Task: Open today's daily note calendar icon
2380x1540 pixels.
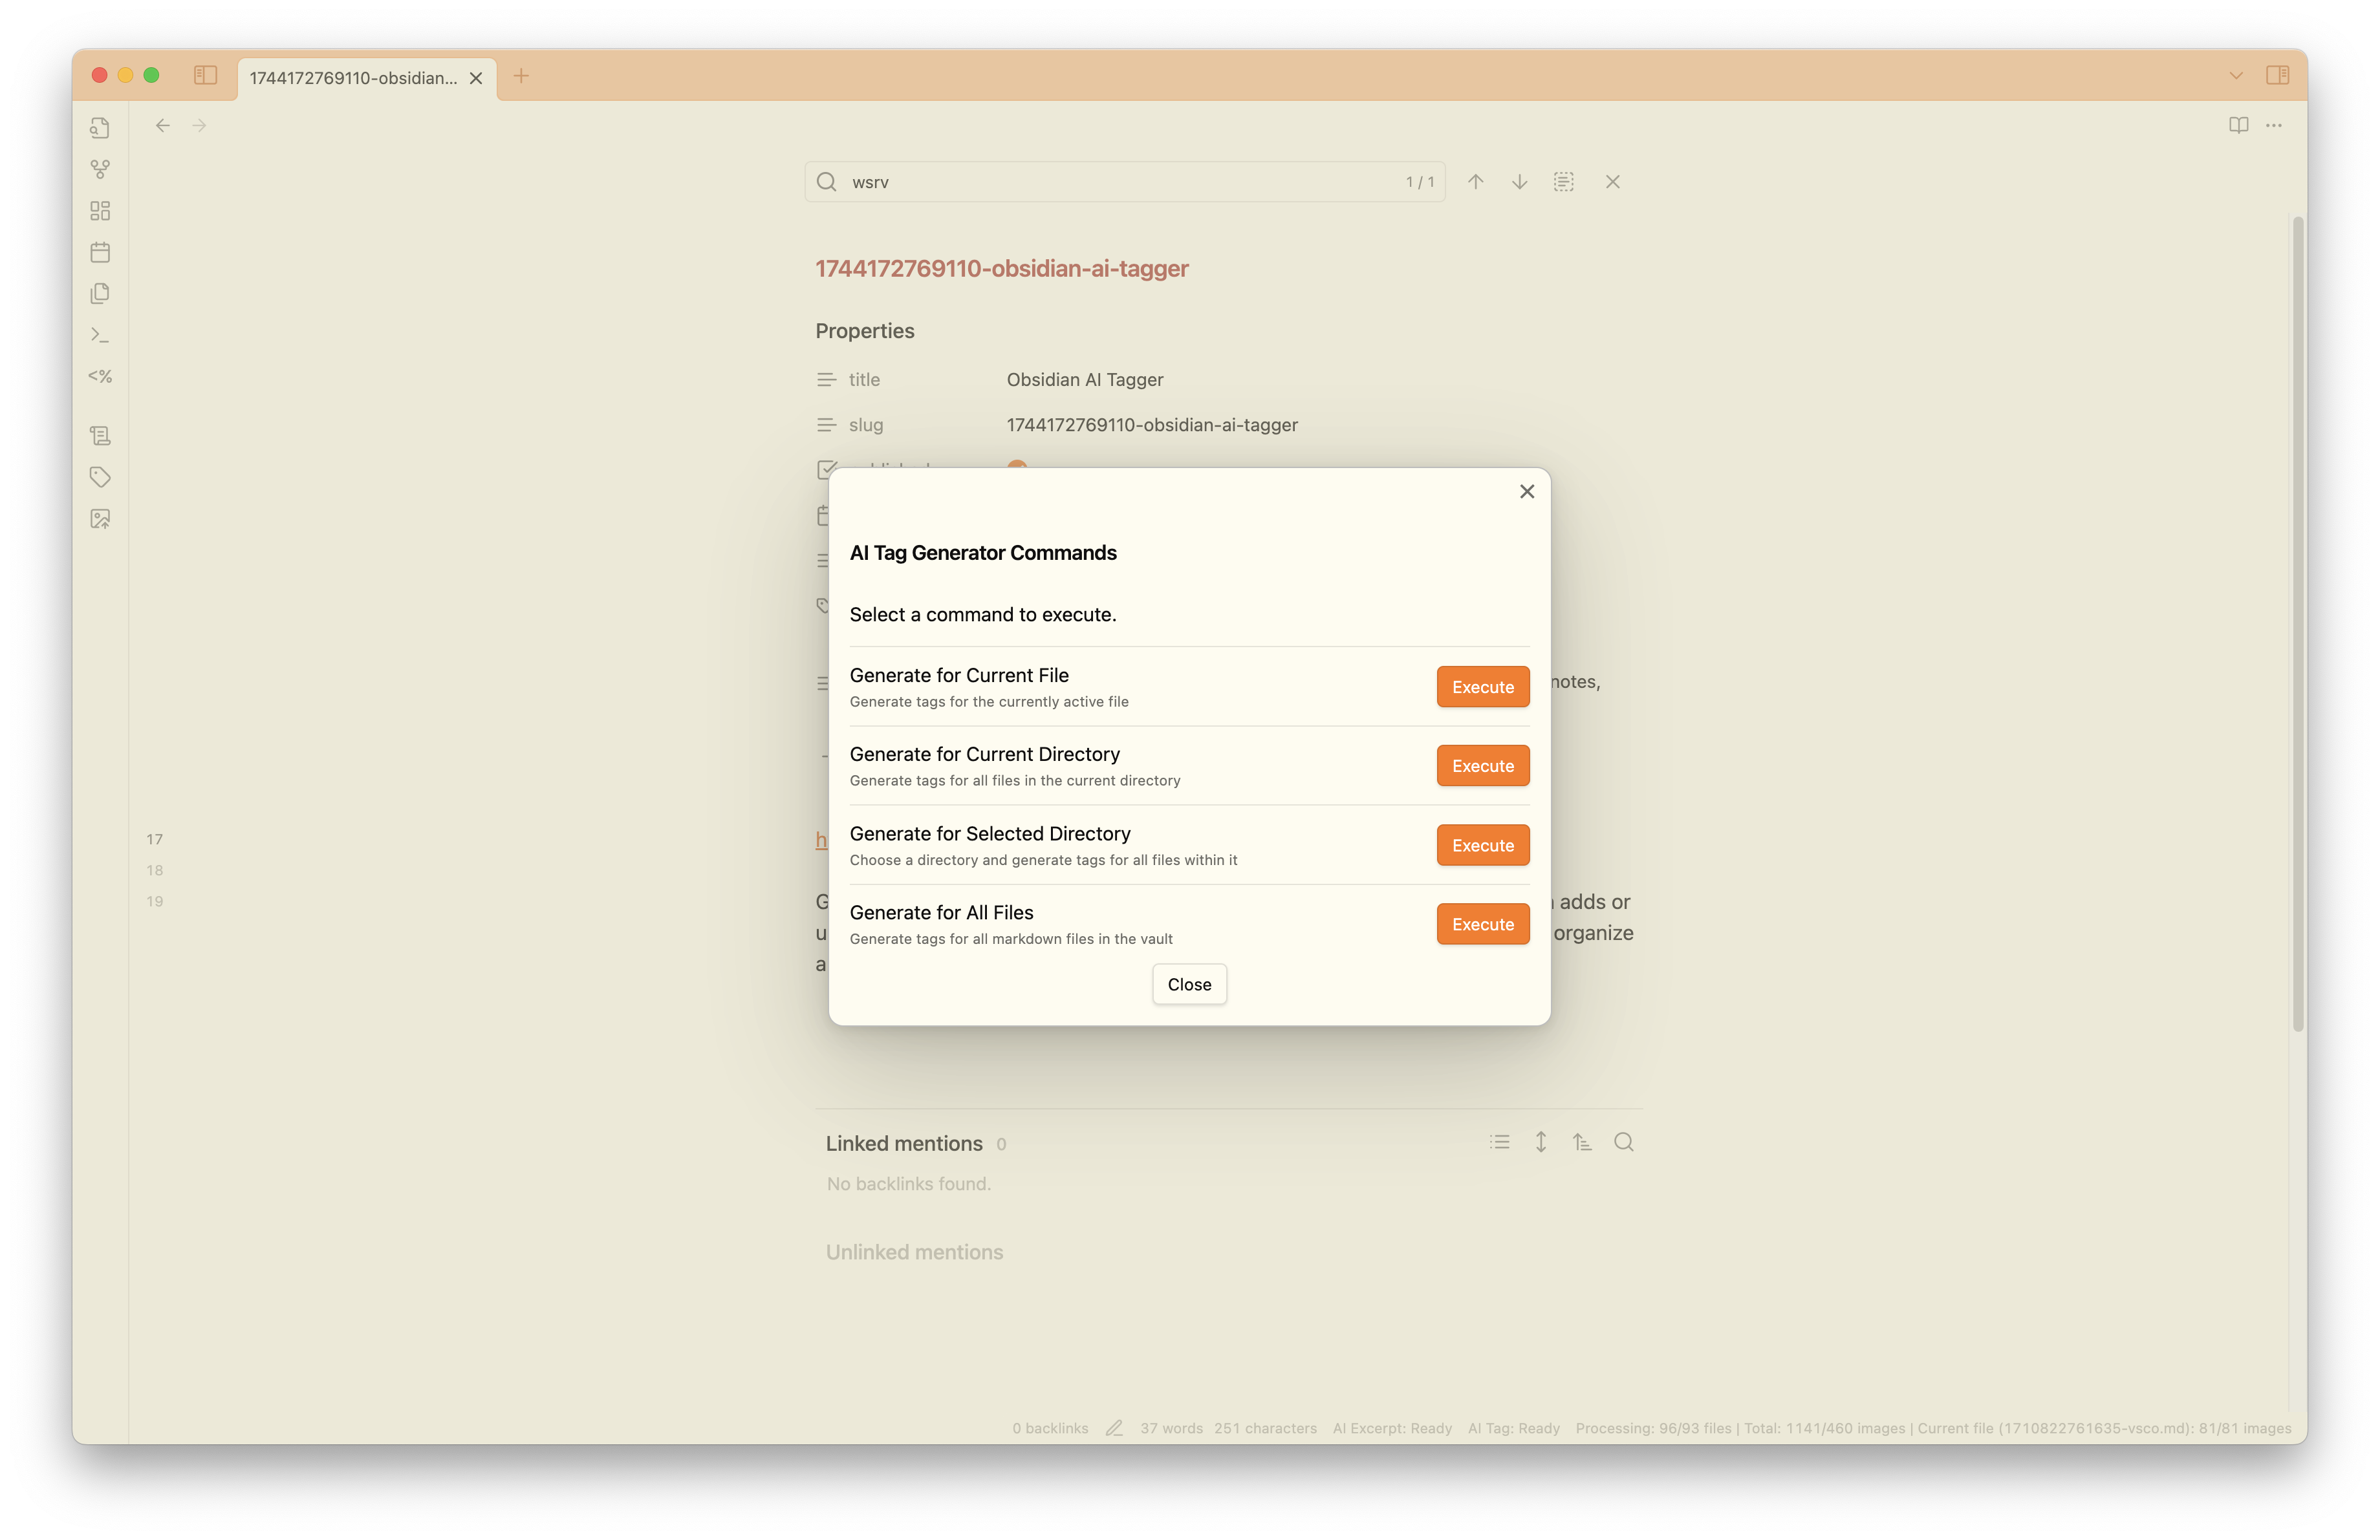Action: click(100, 252)
